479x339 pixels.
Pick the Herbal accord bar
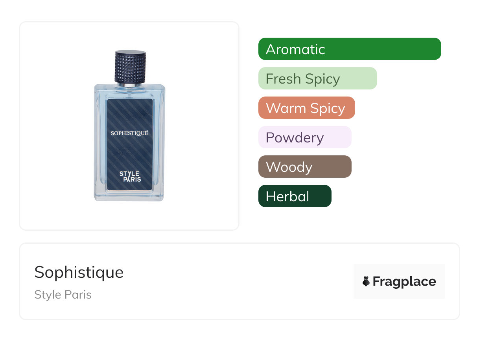point(295,196)
